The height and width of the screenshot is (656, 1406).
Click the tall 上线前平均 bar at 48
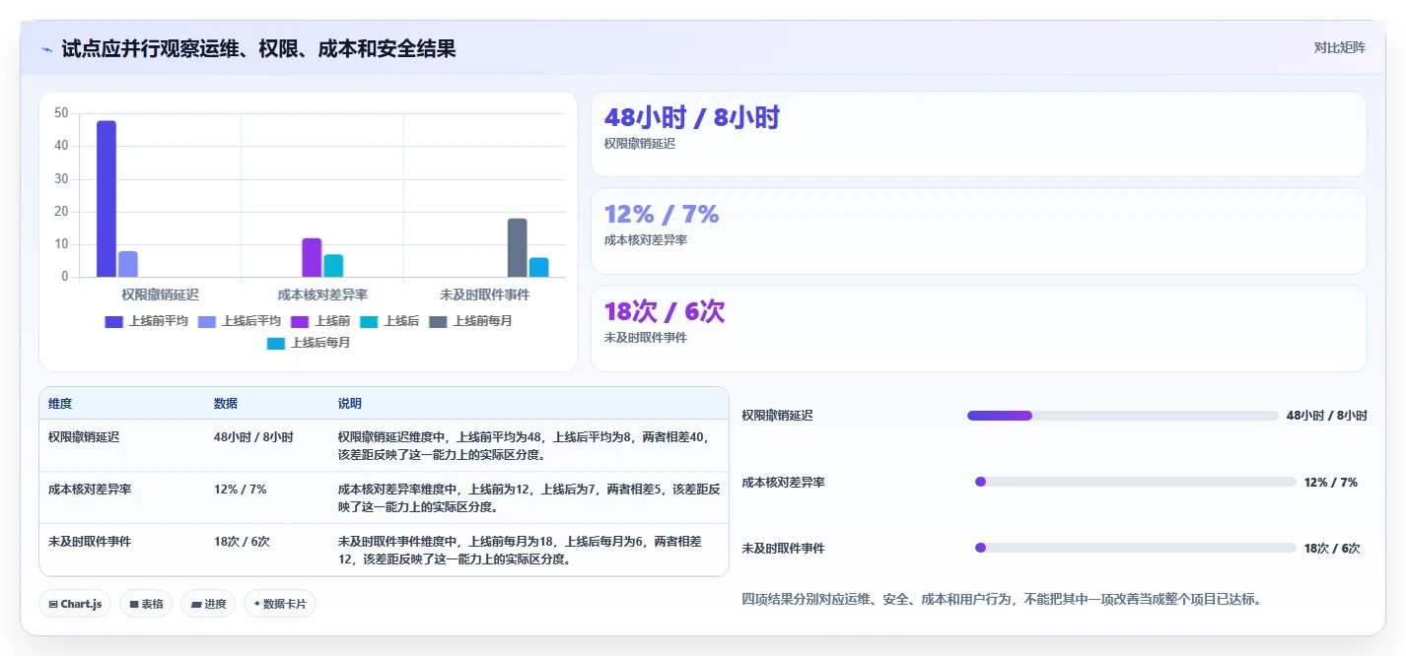pos(106,199)
